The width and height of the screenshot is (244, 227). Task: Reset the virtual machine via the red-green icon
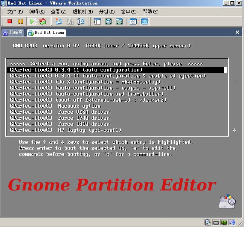(x=43, y=21)
